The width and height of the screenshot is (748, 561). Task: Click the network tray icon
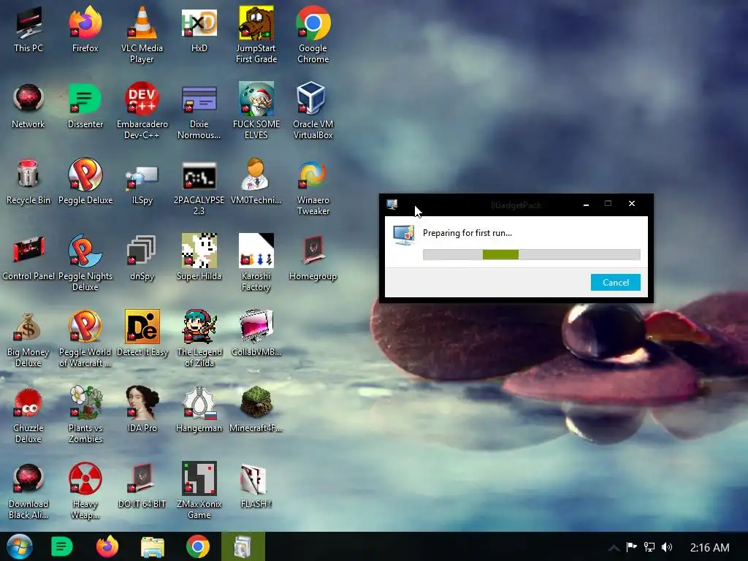pos(649,546)
